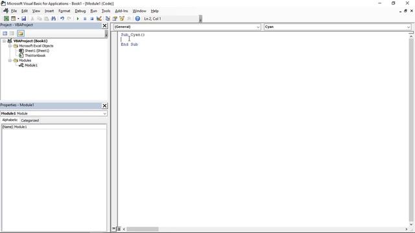415x233 pixels.
Task: Open the Insert object dropdown arrow in toolbar
Action: [x=18, y=19]
